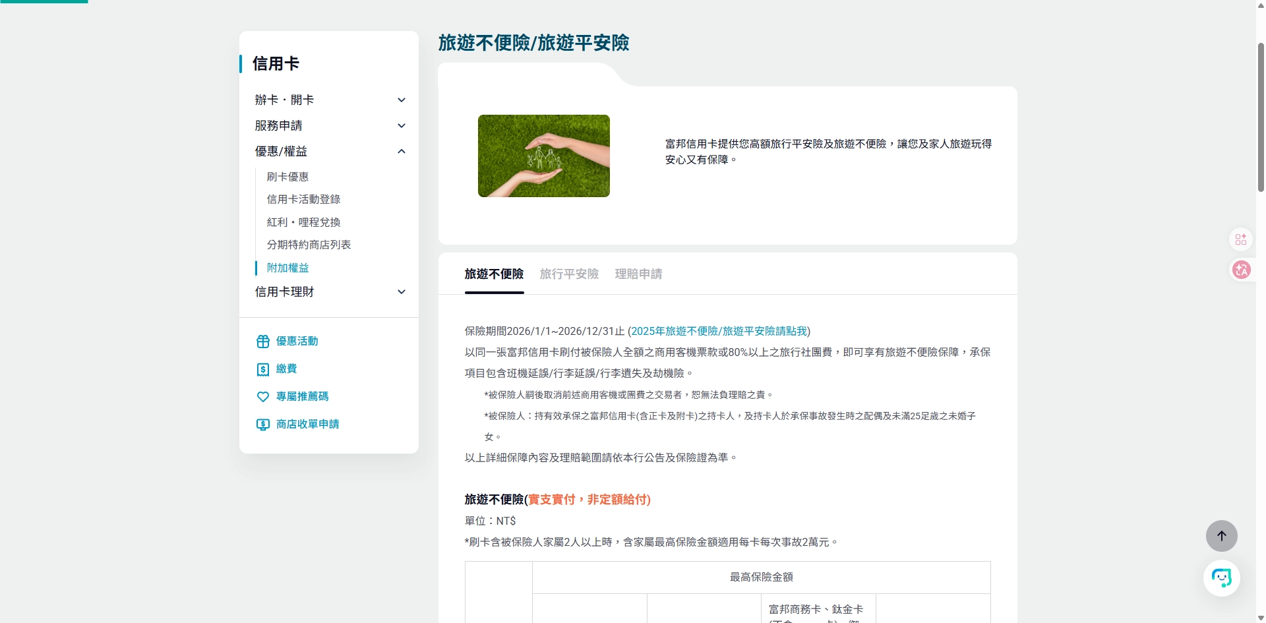Screen dimensions: 1266x623
Task: Select 附加權益 submenu item
Action: click(x=287, y=268)
